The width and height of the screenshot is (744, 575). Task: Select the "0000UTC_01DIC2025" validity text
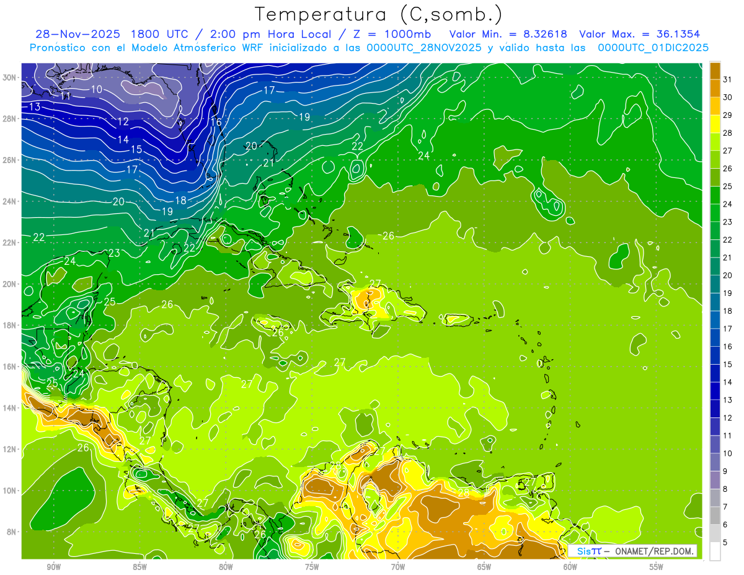point(653,48)
